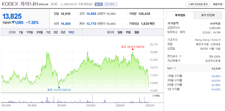The height and width of the screenshot is (111, 225).
Task: Click the help icon beside NAV
Action: pos(175,68)
